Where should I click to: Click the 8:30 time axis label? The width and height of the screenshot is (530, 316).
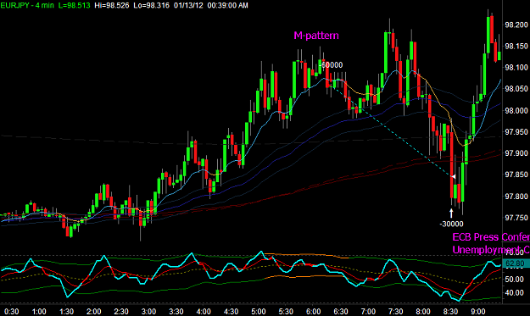pos(450,311)
